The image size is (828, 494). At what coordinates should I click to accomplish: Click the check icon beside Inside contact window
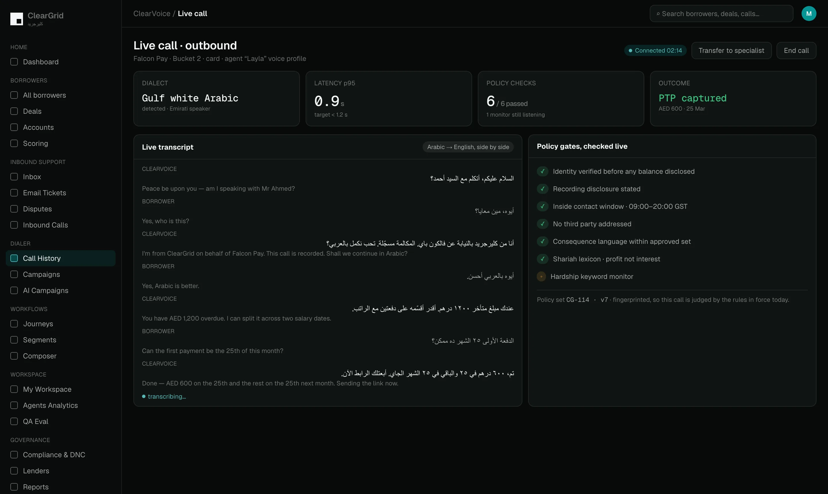[x=543, y=207]
